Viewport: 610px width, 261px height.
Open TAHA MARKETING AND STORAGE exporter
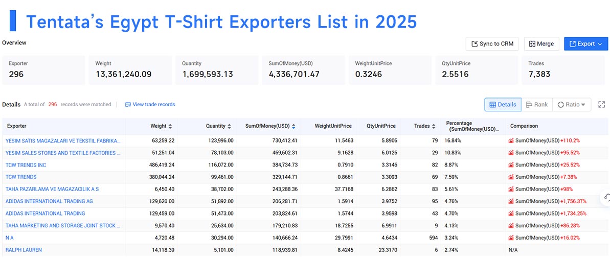pyautogui.click(x=63, y=226)
